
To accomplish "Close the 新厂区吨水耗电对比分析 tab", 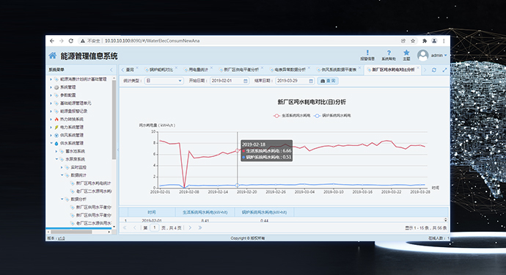I will 418,67.
